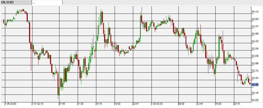Screen dimensions: 263x108
Task: Click the 32.00 price axis label
Action: coord(255,100)
